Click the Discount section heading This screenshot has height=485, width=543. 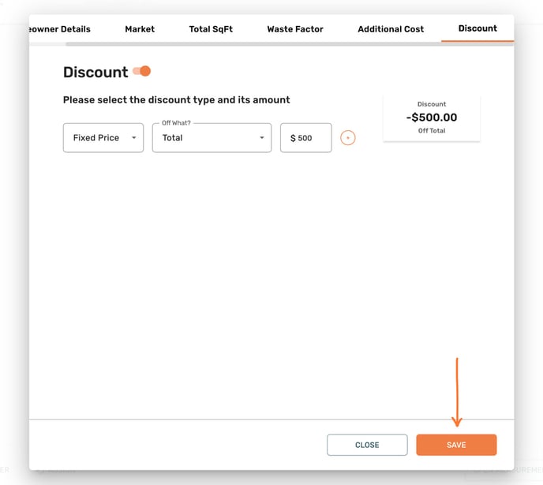click(95, 73)
